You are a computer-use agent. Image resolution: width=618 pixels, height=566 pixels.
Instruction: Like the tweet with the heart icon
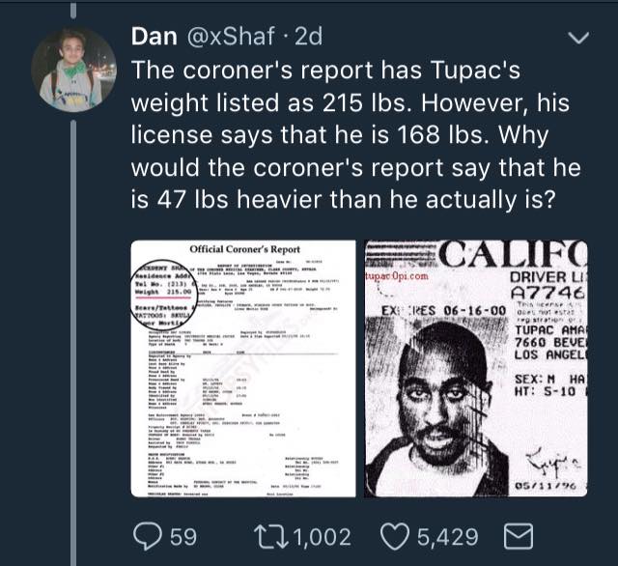tap(396, 537)
